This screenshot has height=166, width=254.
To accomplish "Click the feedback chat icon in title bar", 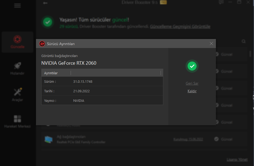I will [x=221, y=2].
